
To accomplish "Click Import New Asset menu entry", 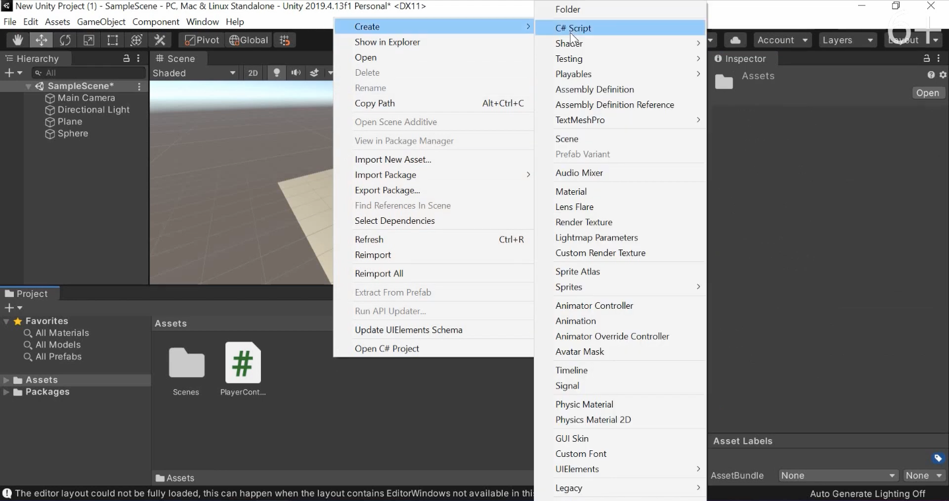I will [x=393, y=159].
